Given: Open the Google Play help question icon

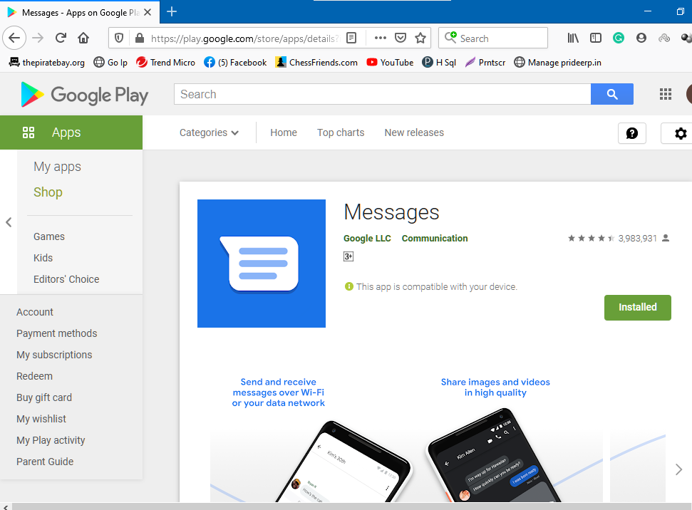Looking at the screenshot, I should pyautogui.click(x=632, y=133).
